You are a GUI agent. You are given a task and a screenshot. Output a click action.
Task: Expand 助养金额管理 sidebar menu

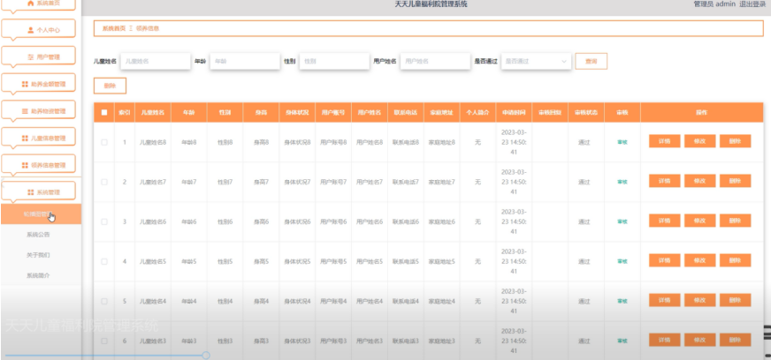coord(38,84)
